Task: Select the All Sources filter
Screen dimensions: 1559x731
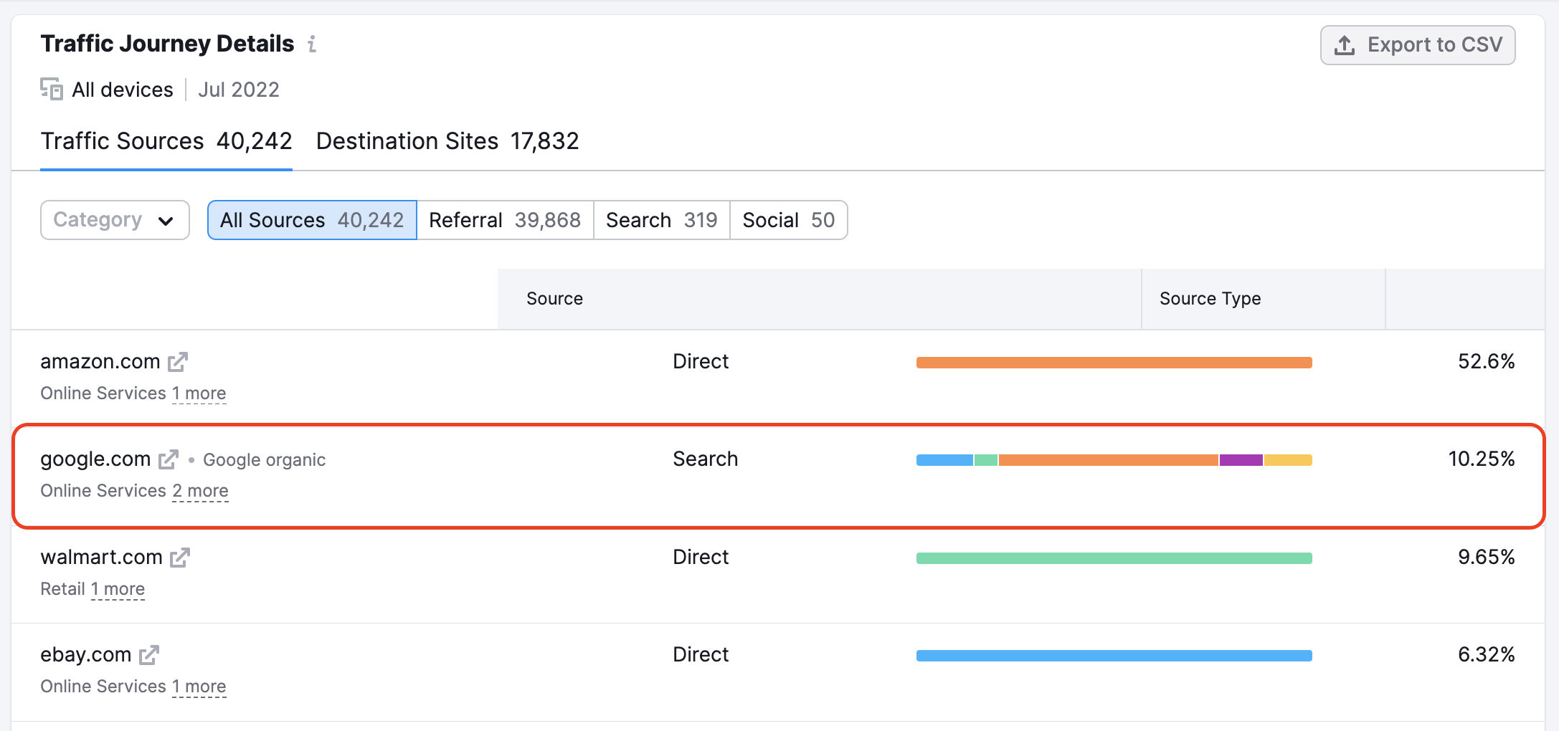Action: pos(312,220)
